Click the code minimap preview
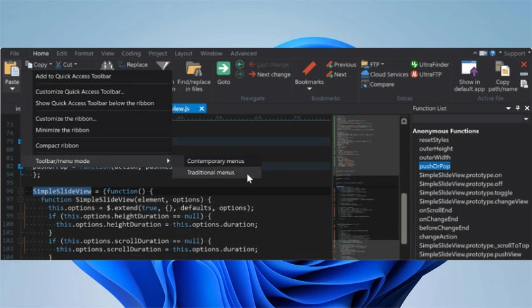Screen dimensions: 532x308 coord(366,187)
